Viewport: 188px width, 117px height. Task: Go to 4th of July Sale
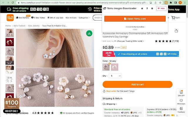point(55,18)
